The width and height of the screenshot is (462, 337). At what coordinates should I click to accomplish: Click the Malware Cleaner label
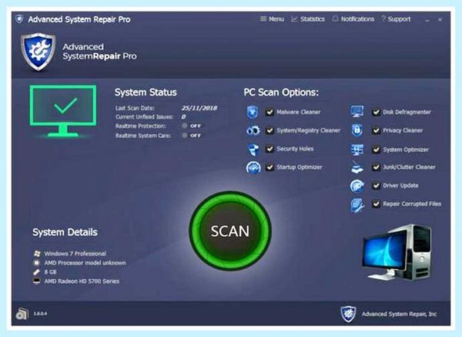tap(298, 112)
